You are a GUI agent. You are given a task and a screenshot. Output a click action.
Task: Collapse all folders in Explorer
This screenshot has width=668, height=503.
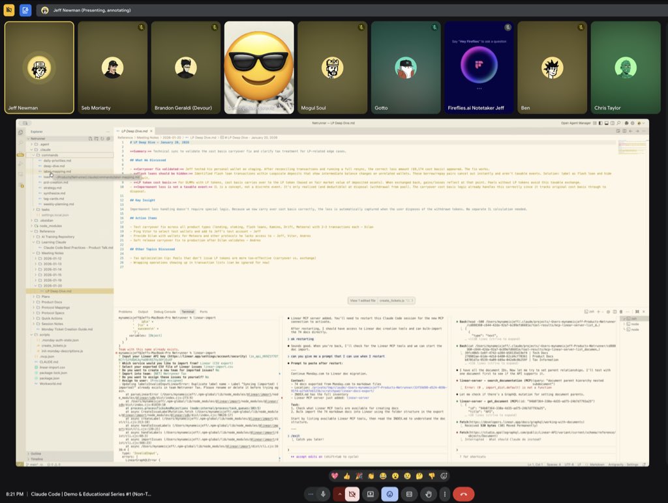(108, 139)
